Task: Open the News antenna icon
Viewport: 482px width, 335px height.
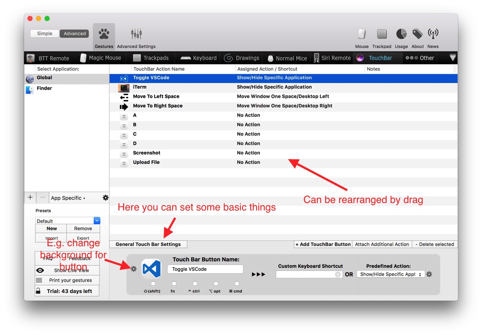Action: (x=433, y=34)
